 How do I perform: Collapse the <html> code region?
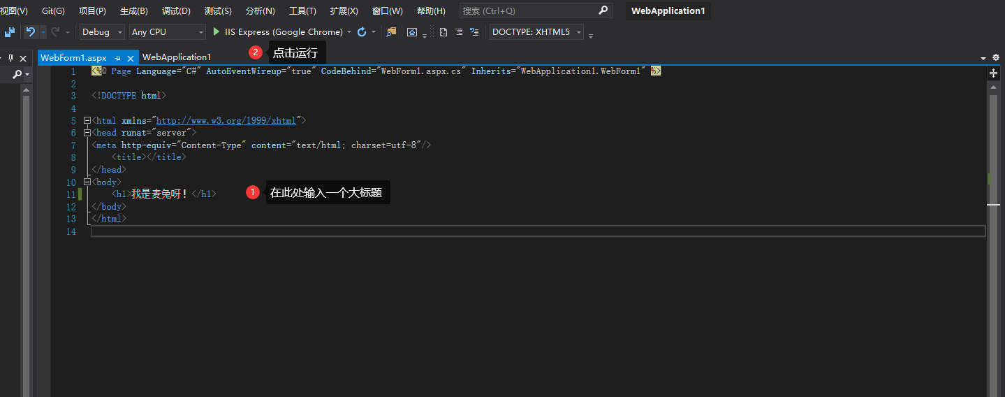(87, 121)
